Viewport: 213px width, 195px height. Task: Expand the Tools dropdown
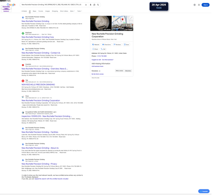80,11
